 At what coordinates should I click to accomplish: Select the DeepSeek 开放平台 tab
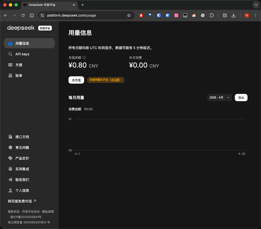coord(49,5)
